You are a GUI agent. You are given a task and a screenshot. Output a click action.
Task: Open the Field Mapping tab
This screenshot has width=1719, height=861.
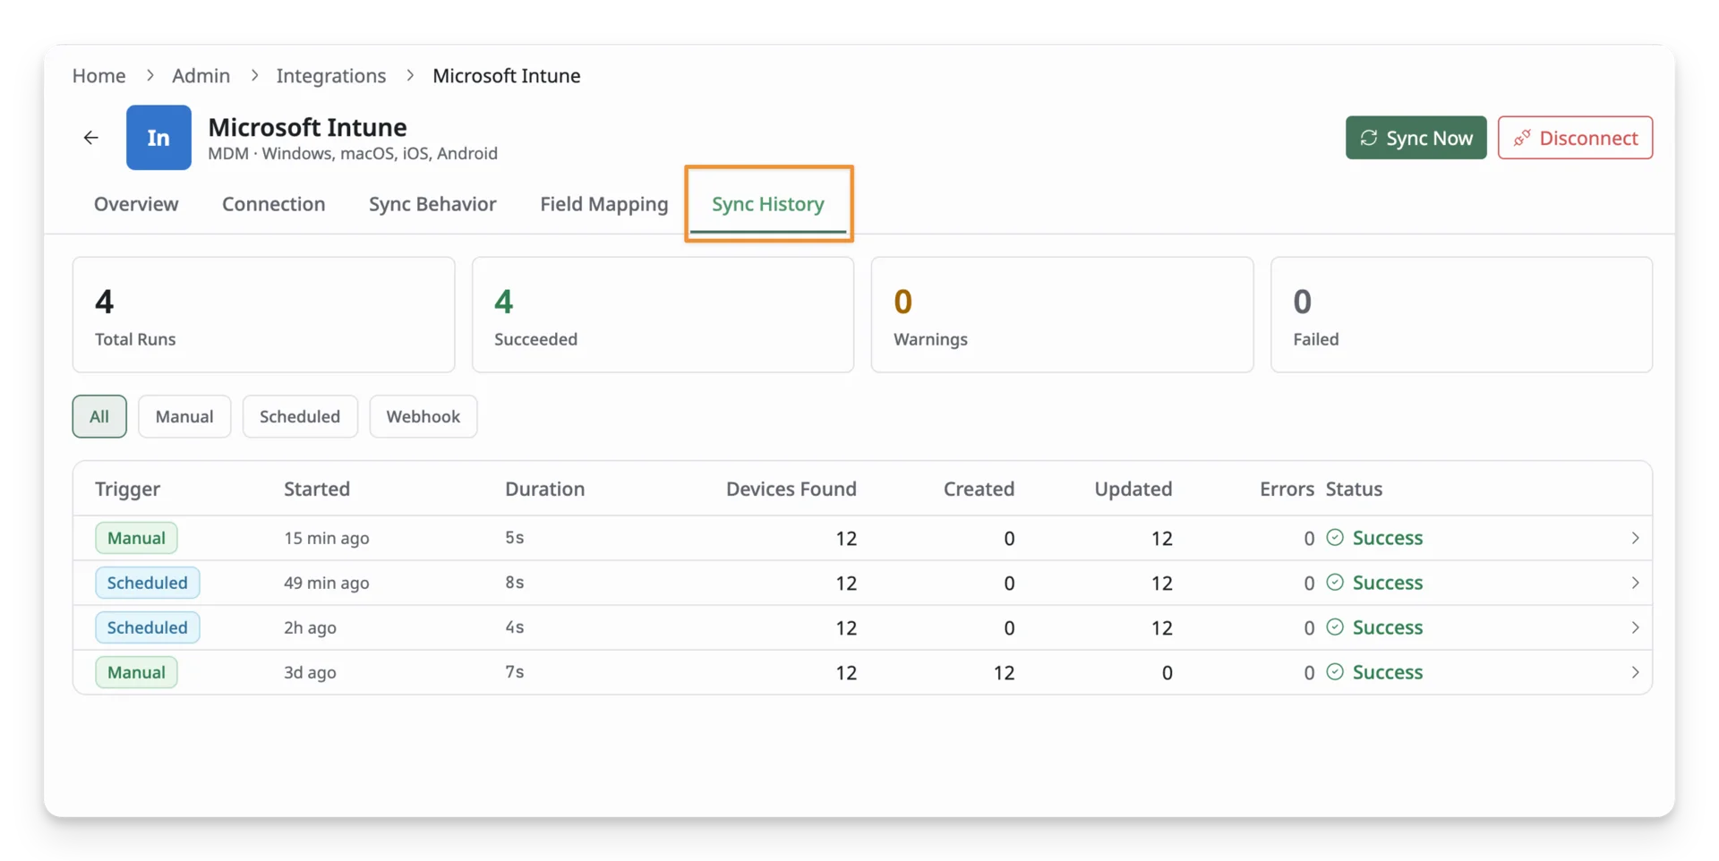[x=604, y=204]
